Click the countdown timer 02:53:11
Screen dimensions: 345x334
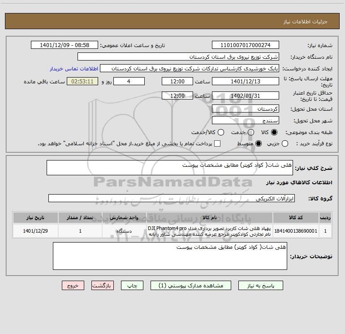click(82, 81)
